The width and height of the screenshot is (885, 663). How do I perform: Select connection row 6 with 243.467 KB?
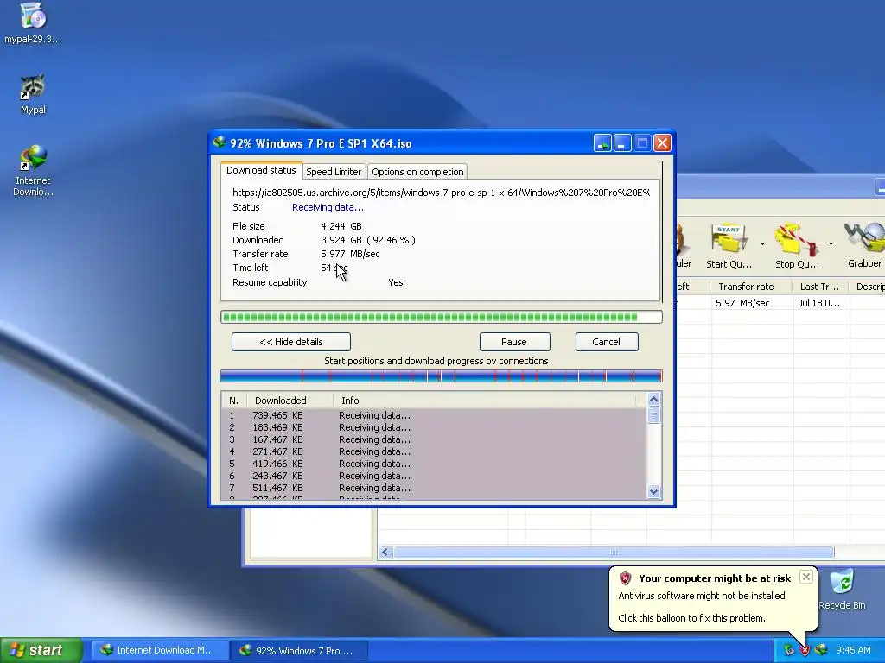click(x=434, y=476)
